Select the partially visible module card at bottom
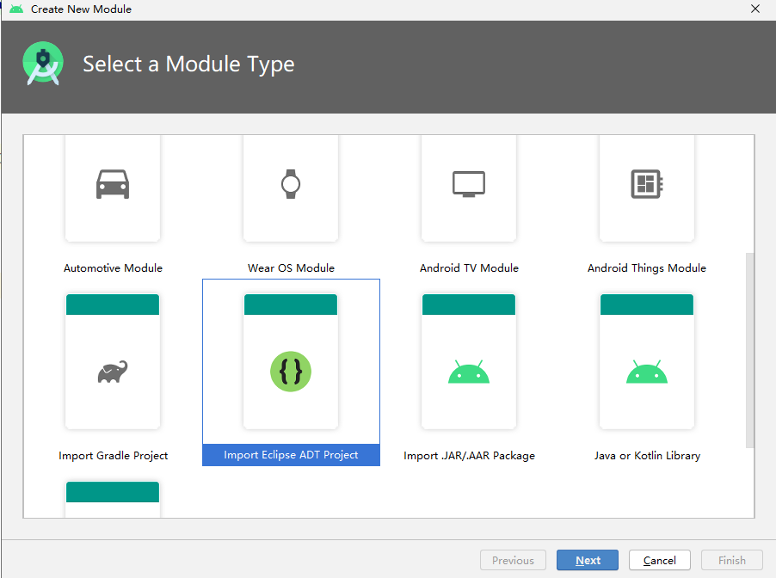The width and height of the screenshot is (776, 578). (113, 500)
